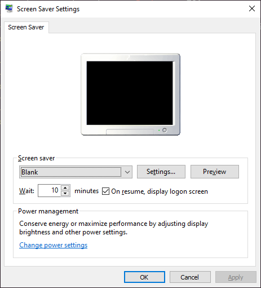The height and width of the screenshot is (288, 261).
Task: Click the Wait: label
Action: tap(26, 191)
